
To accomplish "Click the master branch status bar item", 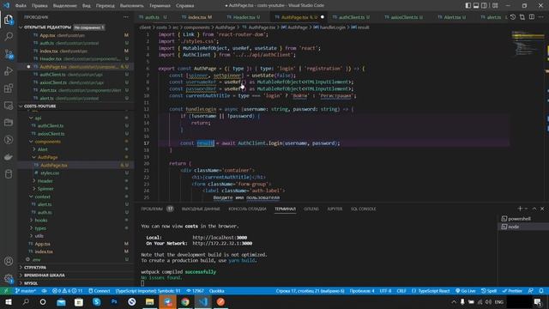I will (x=25, y=291).
